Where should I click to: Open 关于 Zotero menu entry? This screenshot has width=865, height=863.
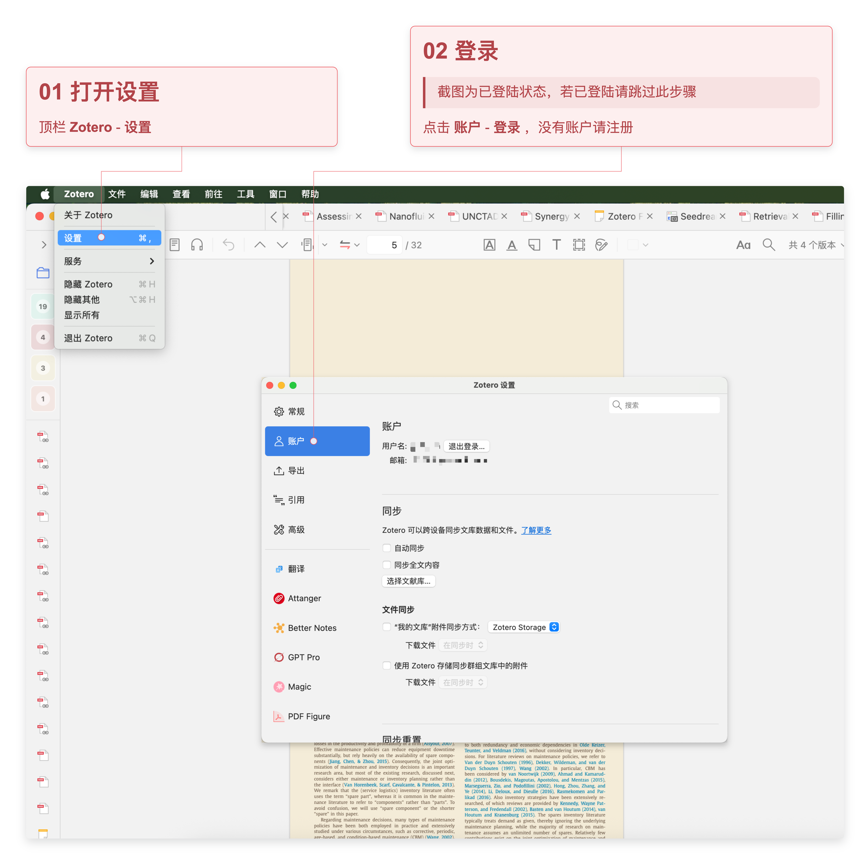[x=109, y=215]
